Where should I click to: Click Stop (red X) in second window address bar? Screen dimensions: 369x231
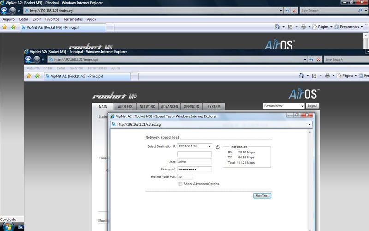(318, 60)
